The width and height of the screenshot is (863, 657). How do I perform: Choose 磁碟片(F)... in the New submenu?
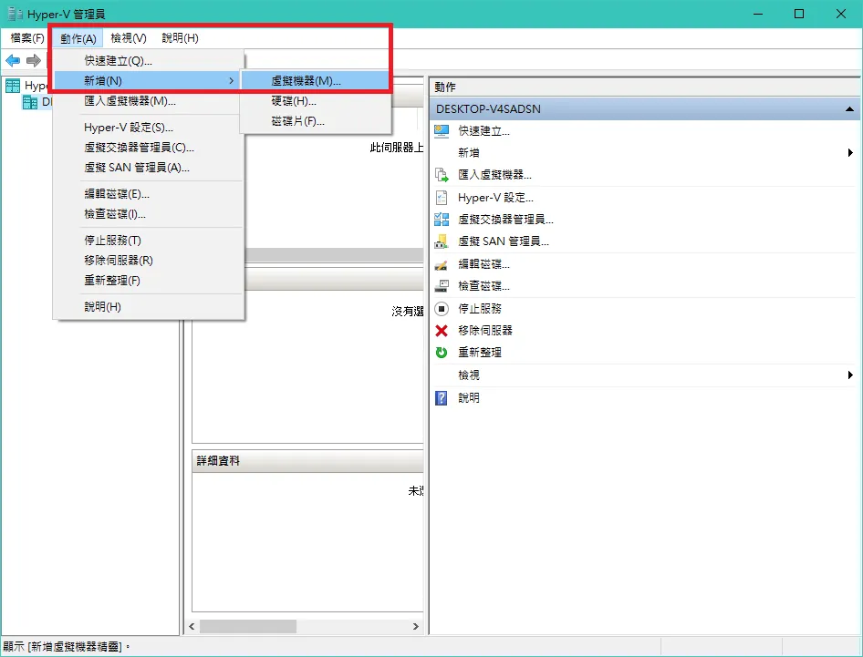[316, 121]
